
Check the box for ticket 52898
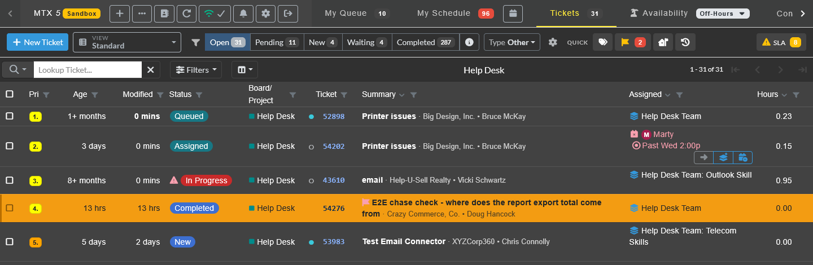pos(10,116)
